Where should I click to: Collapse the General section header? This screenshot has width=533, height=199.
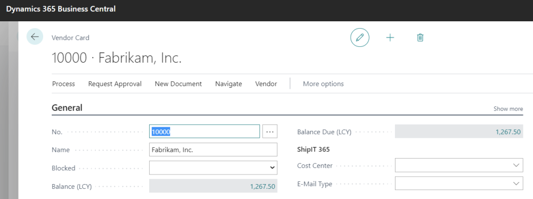coord(67,108)
